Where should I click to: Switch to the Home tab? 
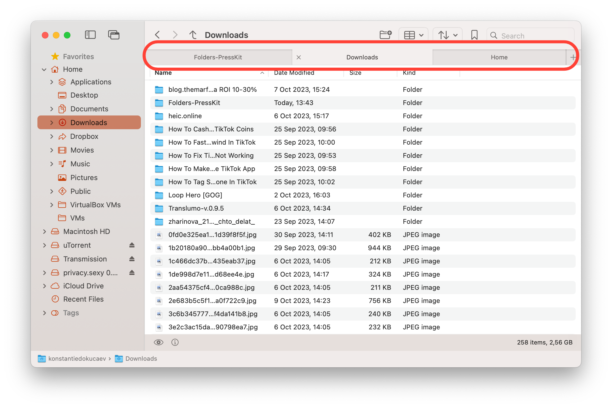(x=499, y=57)
